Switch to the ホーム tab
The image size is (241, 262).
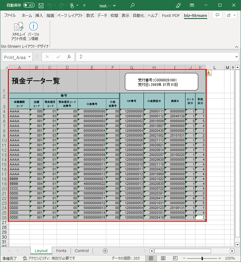[27, 15]
